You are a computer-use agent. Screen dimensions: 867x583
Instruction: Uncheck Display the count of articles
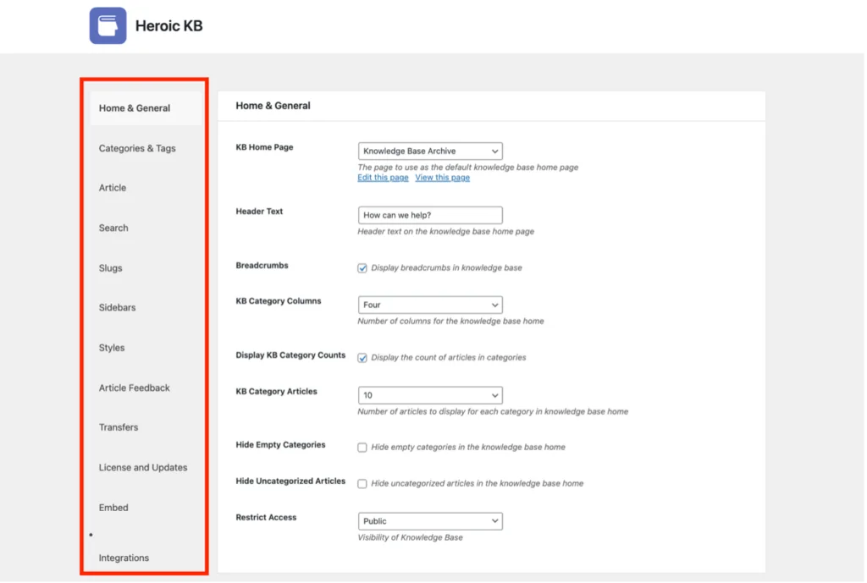[x=362, y=358]
